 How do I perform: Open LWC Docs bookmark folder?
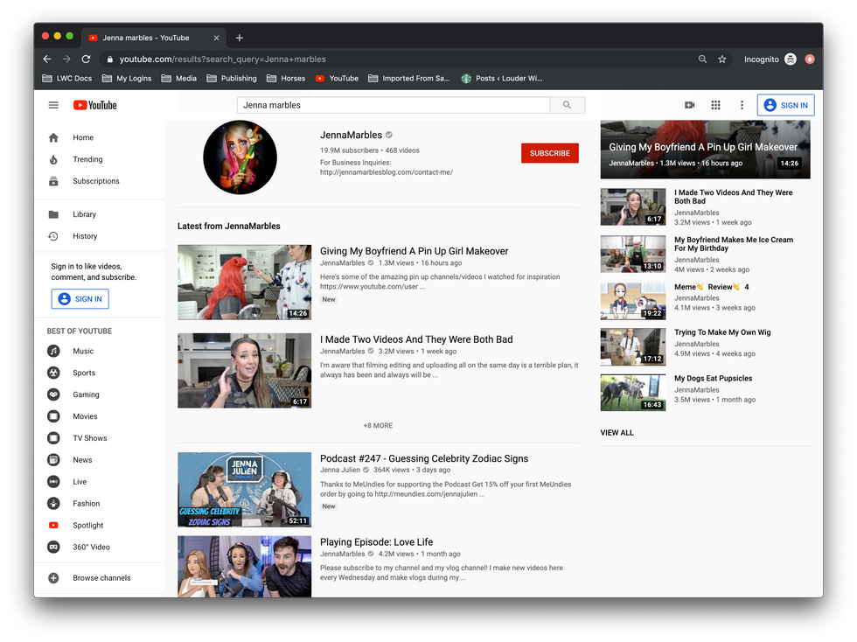tap(67, 78)
